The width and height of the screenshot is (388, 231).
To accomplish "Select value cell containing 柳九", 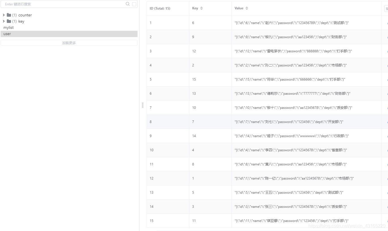I will [306, 37].
